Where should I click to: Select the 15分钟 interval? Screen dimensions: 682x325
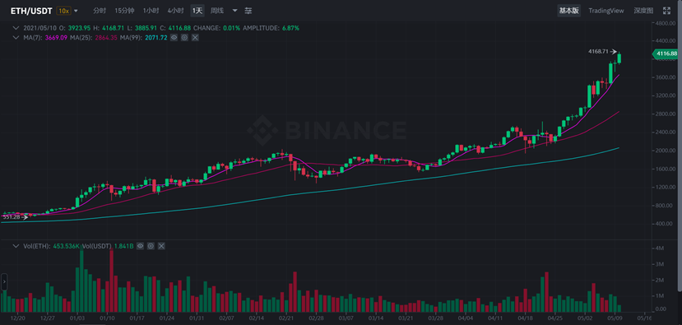coord(125,11)
